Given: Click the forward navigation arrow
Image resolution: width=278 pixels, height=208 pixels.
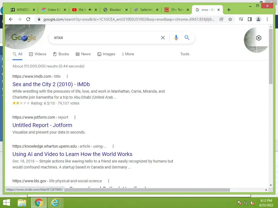Looking at the screenshot, I should point(20,19).
